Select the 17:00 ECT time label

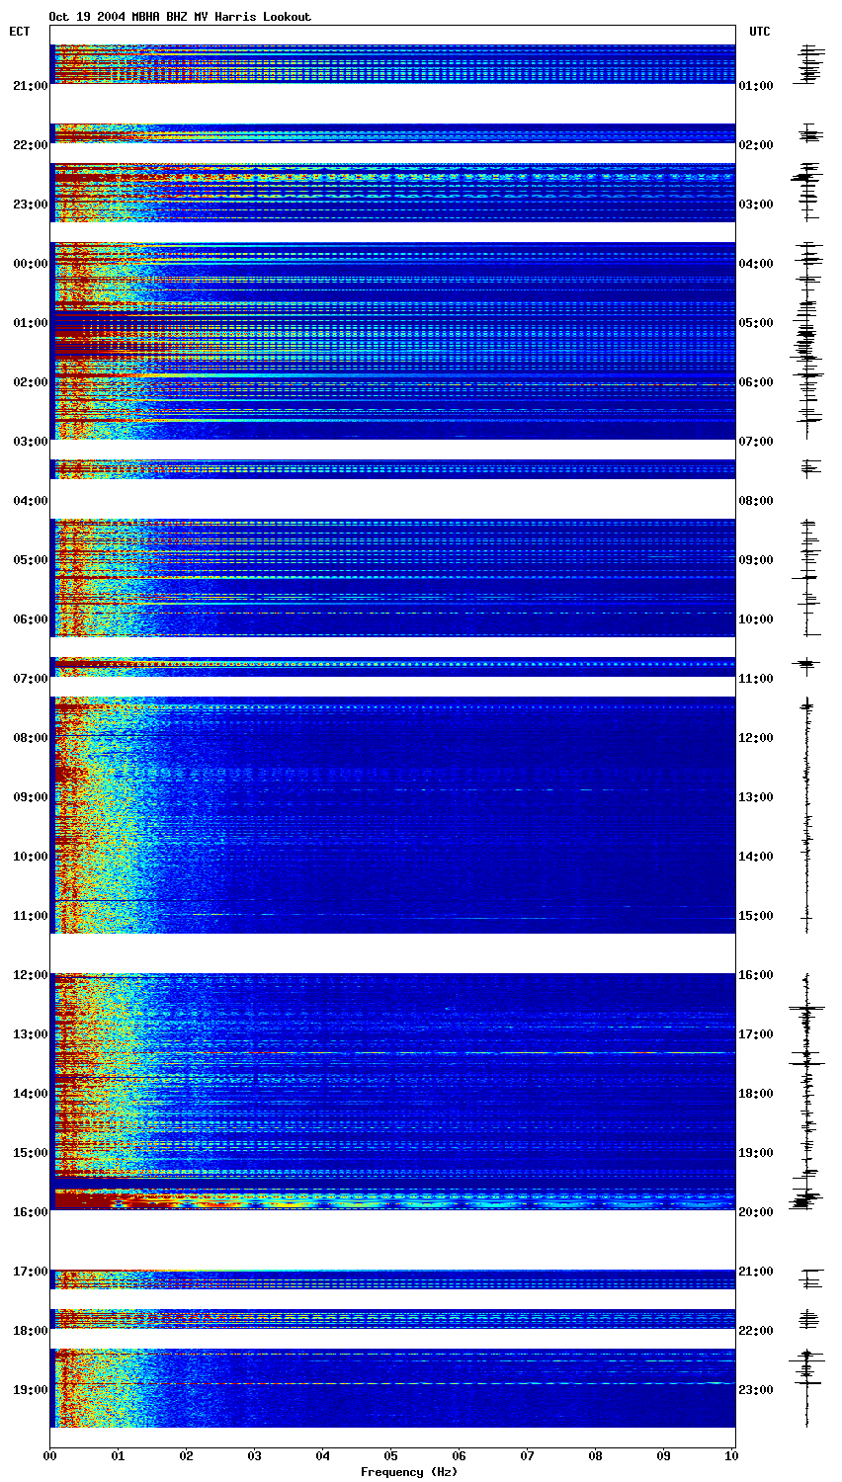[x=30, y=1272]
